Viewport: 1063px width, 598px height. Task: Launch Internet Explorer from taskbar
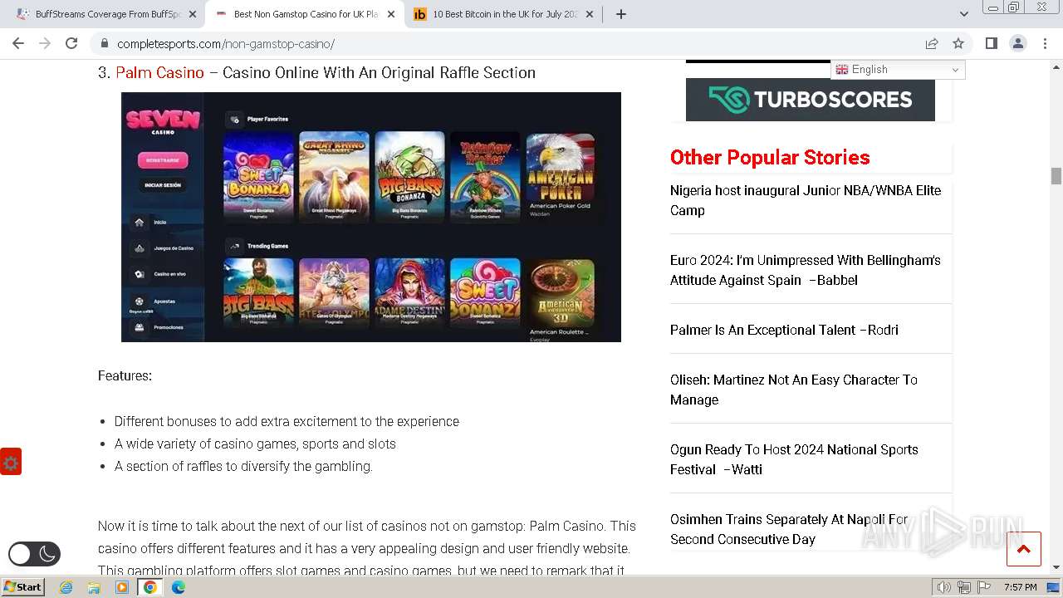pyautogui.click(x=66, y=587)
